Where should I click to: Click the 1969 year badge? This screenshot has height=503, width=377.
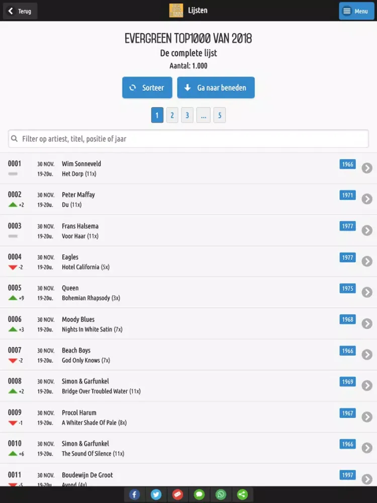coord(347,382)
